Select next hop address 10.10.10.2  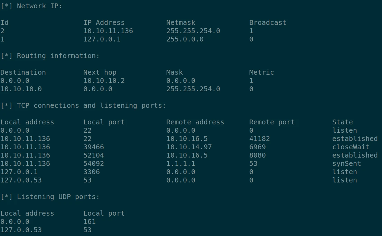104,81
